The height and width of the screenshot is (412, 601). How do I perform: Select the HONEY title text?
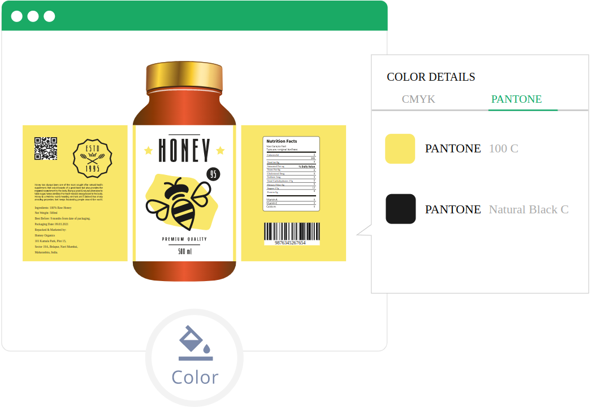coord(184,150)
